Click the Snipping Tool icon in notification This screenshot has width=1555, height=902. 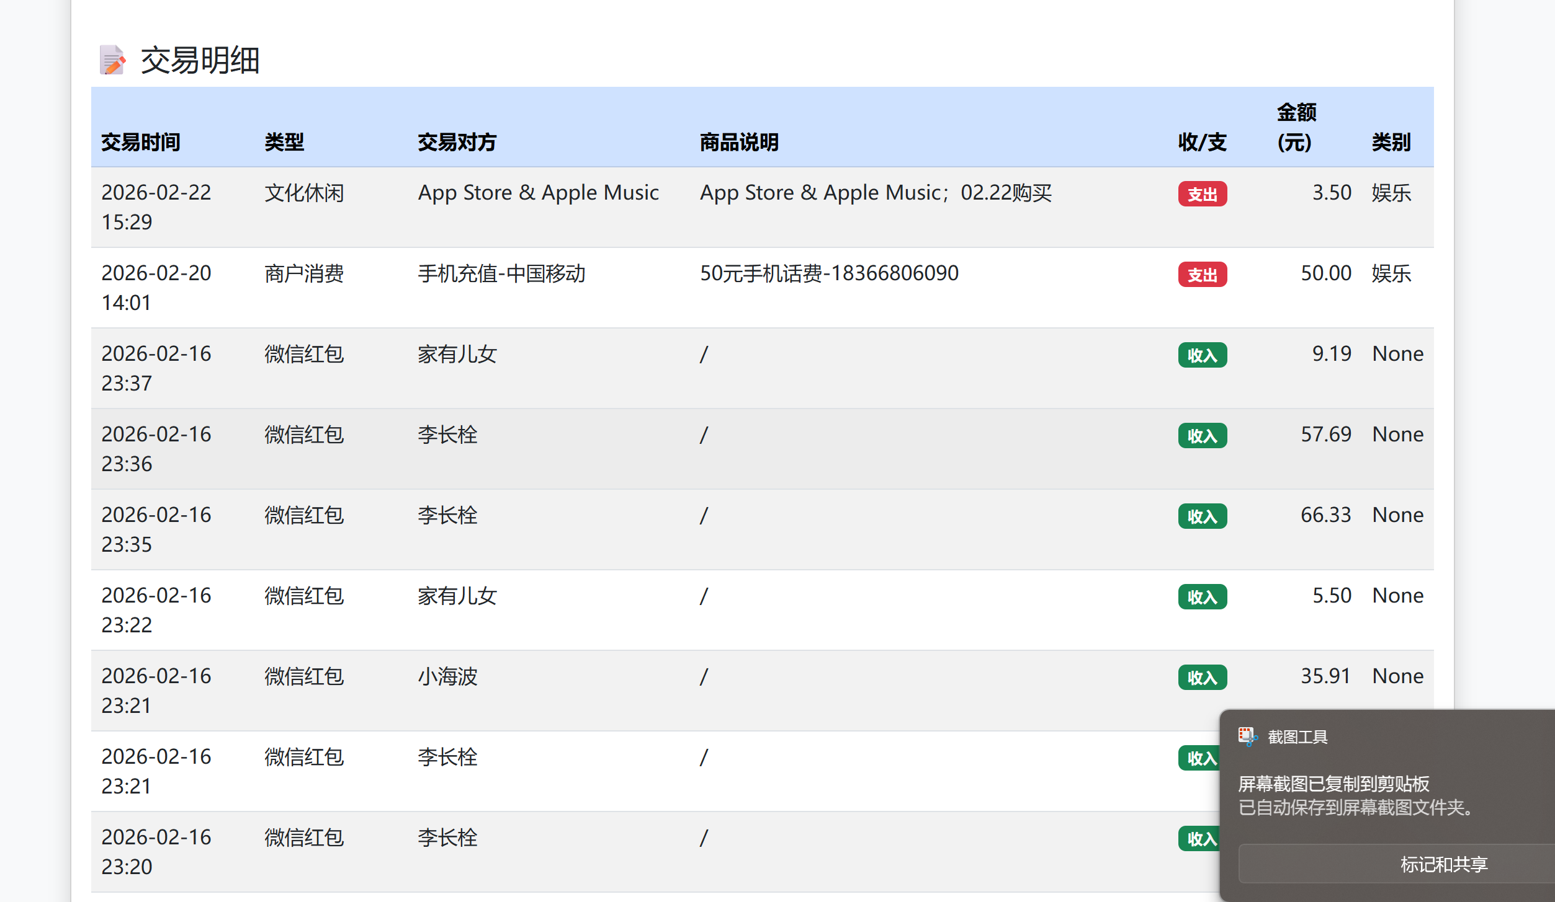pos(1247,736)
